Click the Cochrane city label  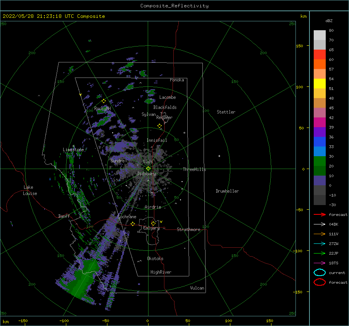(127, 217)
